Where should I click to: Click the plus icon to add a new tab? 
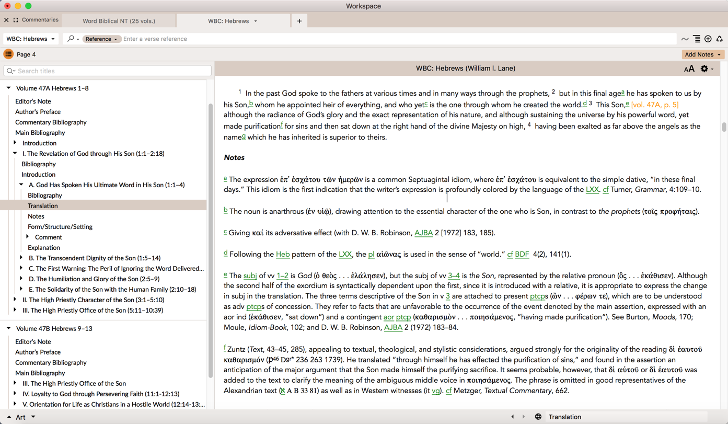pos(299,21)
